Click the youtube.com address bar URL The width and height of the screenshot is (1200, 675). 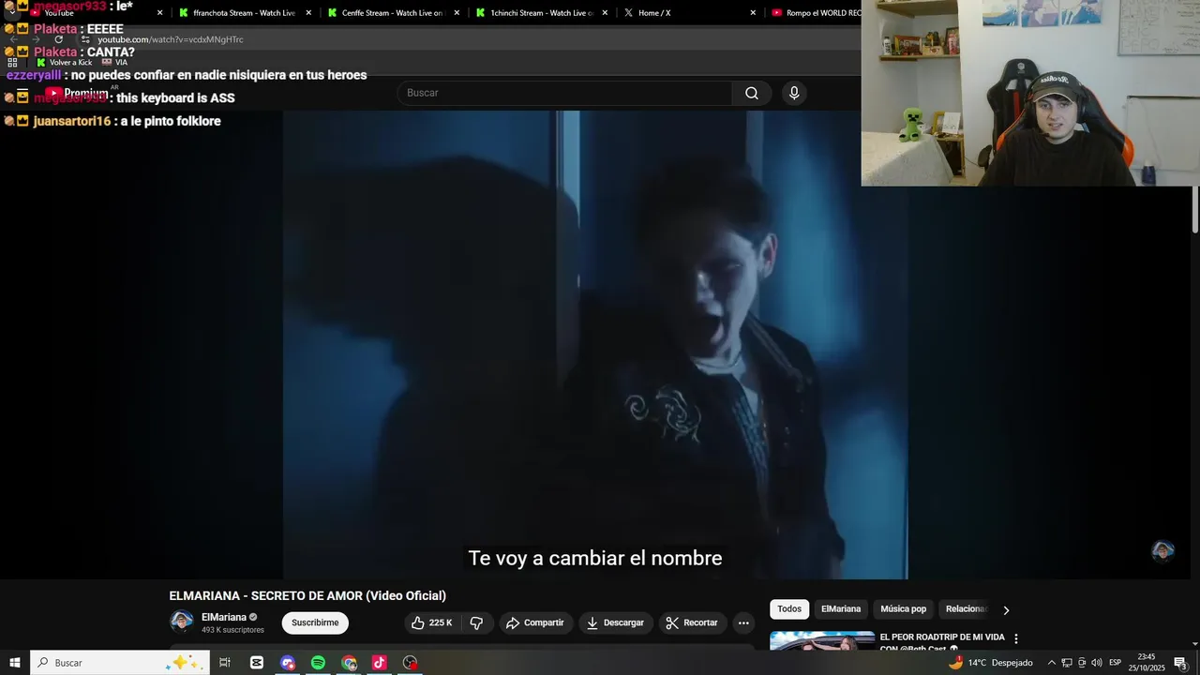171,39
